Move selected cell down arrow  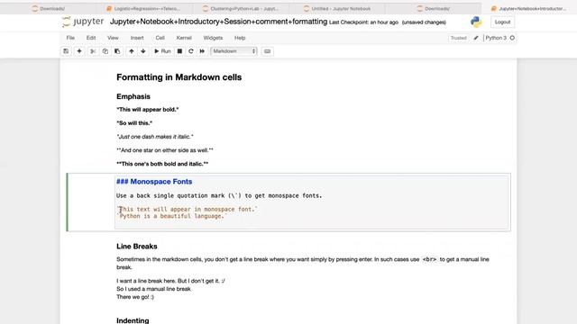coord(143,51)
